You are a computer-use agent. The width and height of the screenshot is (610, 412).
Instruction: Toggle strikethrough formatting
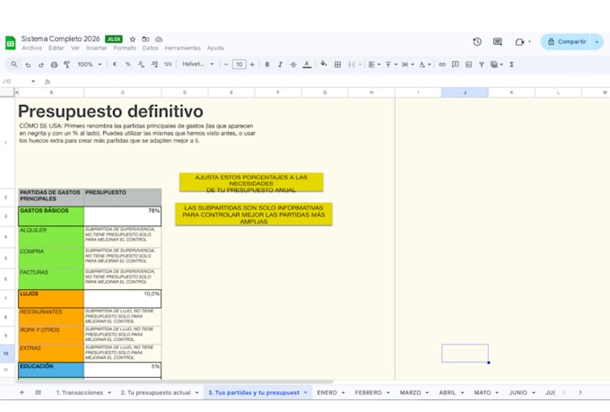tap(293, 65)
